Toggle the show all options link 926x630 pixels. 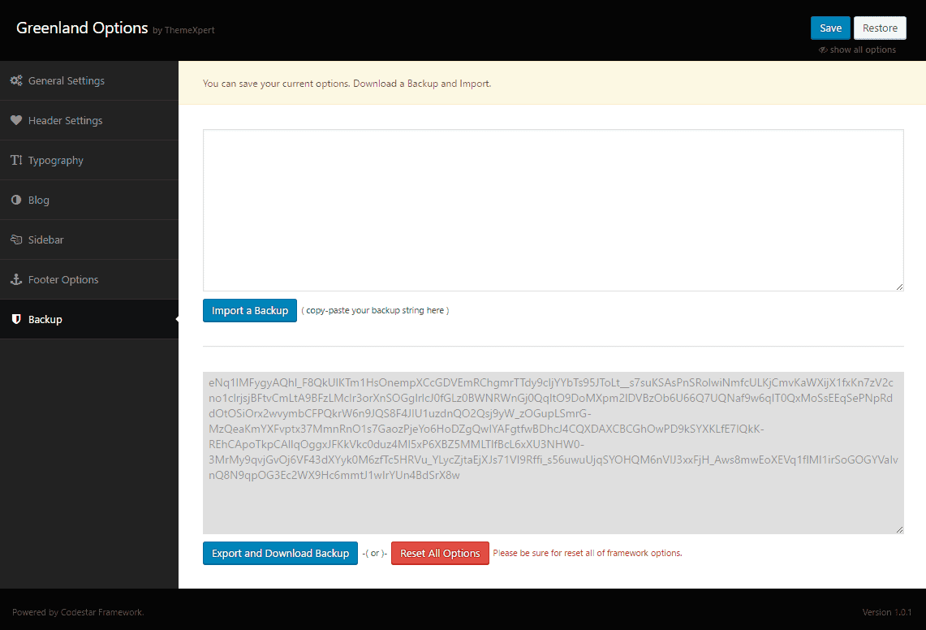pos(863,50)
